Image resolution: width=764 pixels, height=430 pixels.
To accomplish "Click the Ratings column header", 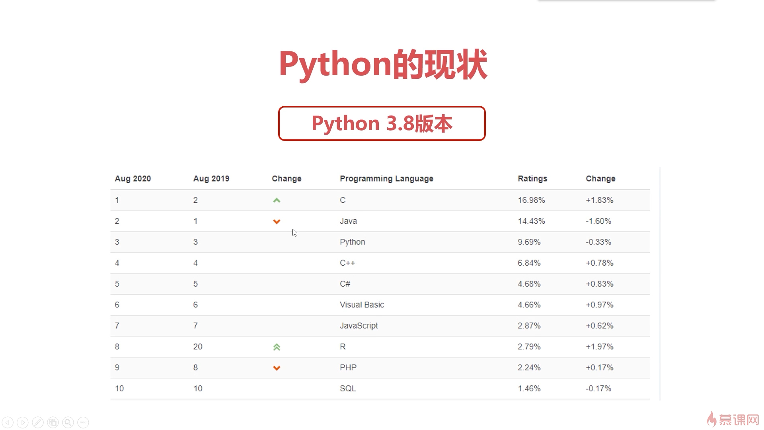I will (532, 179).
